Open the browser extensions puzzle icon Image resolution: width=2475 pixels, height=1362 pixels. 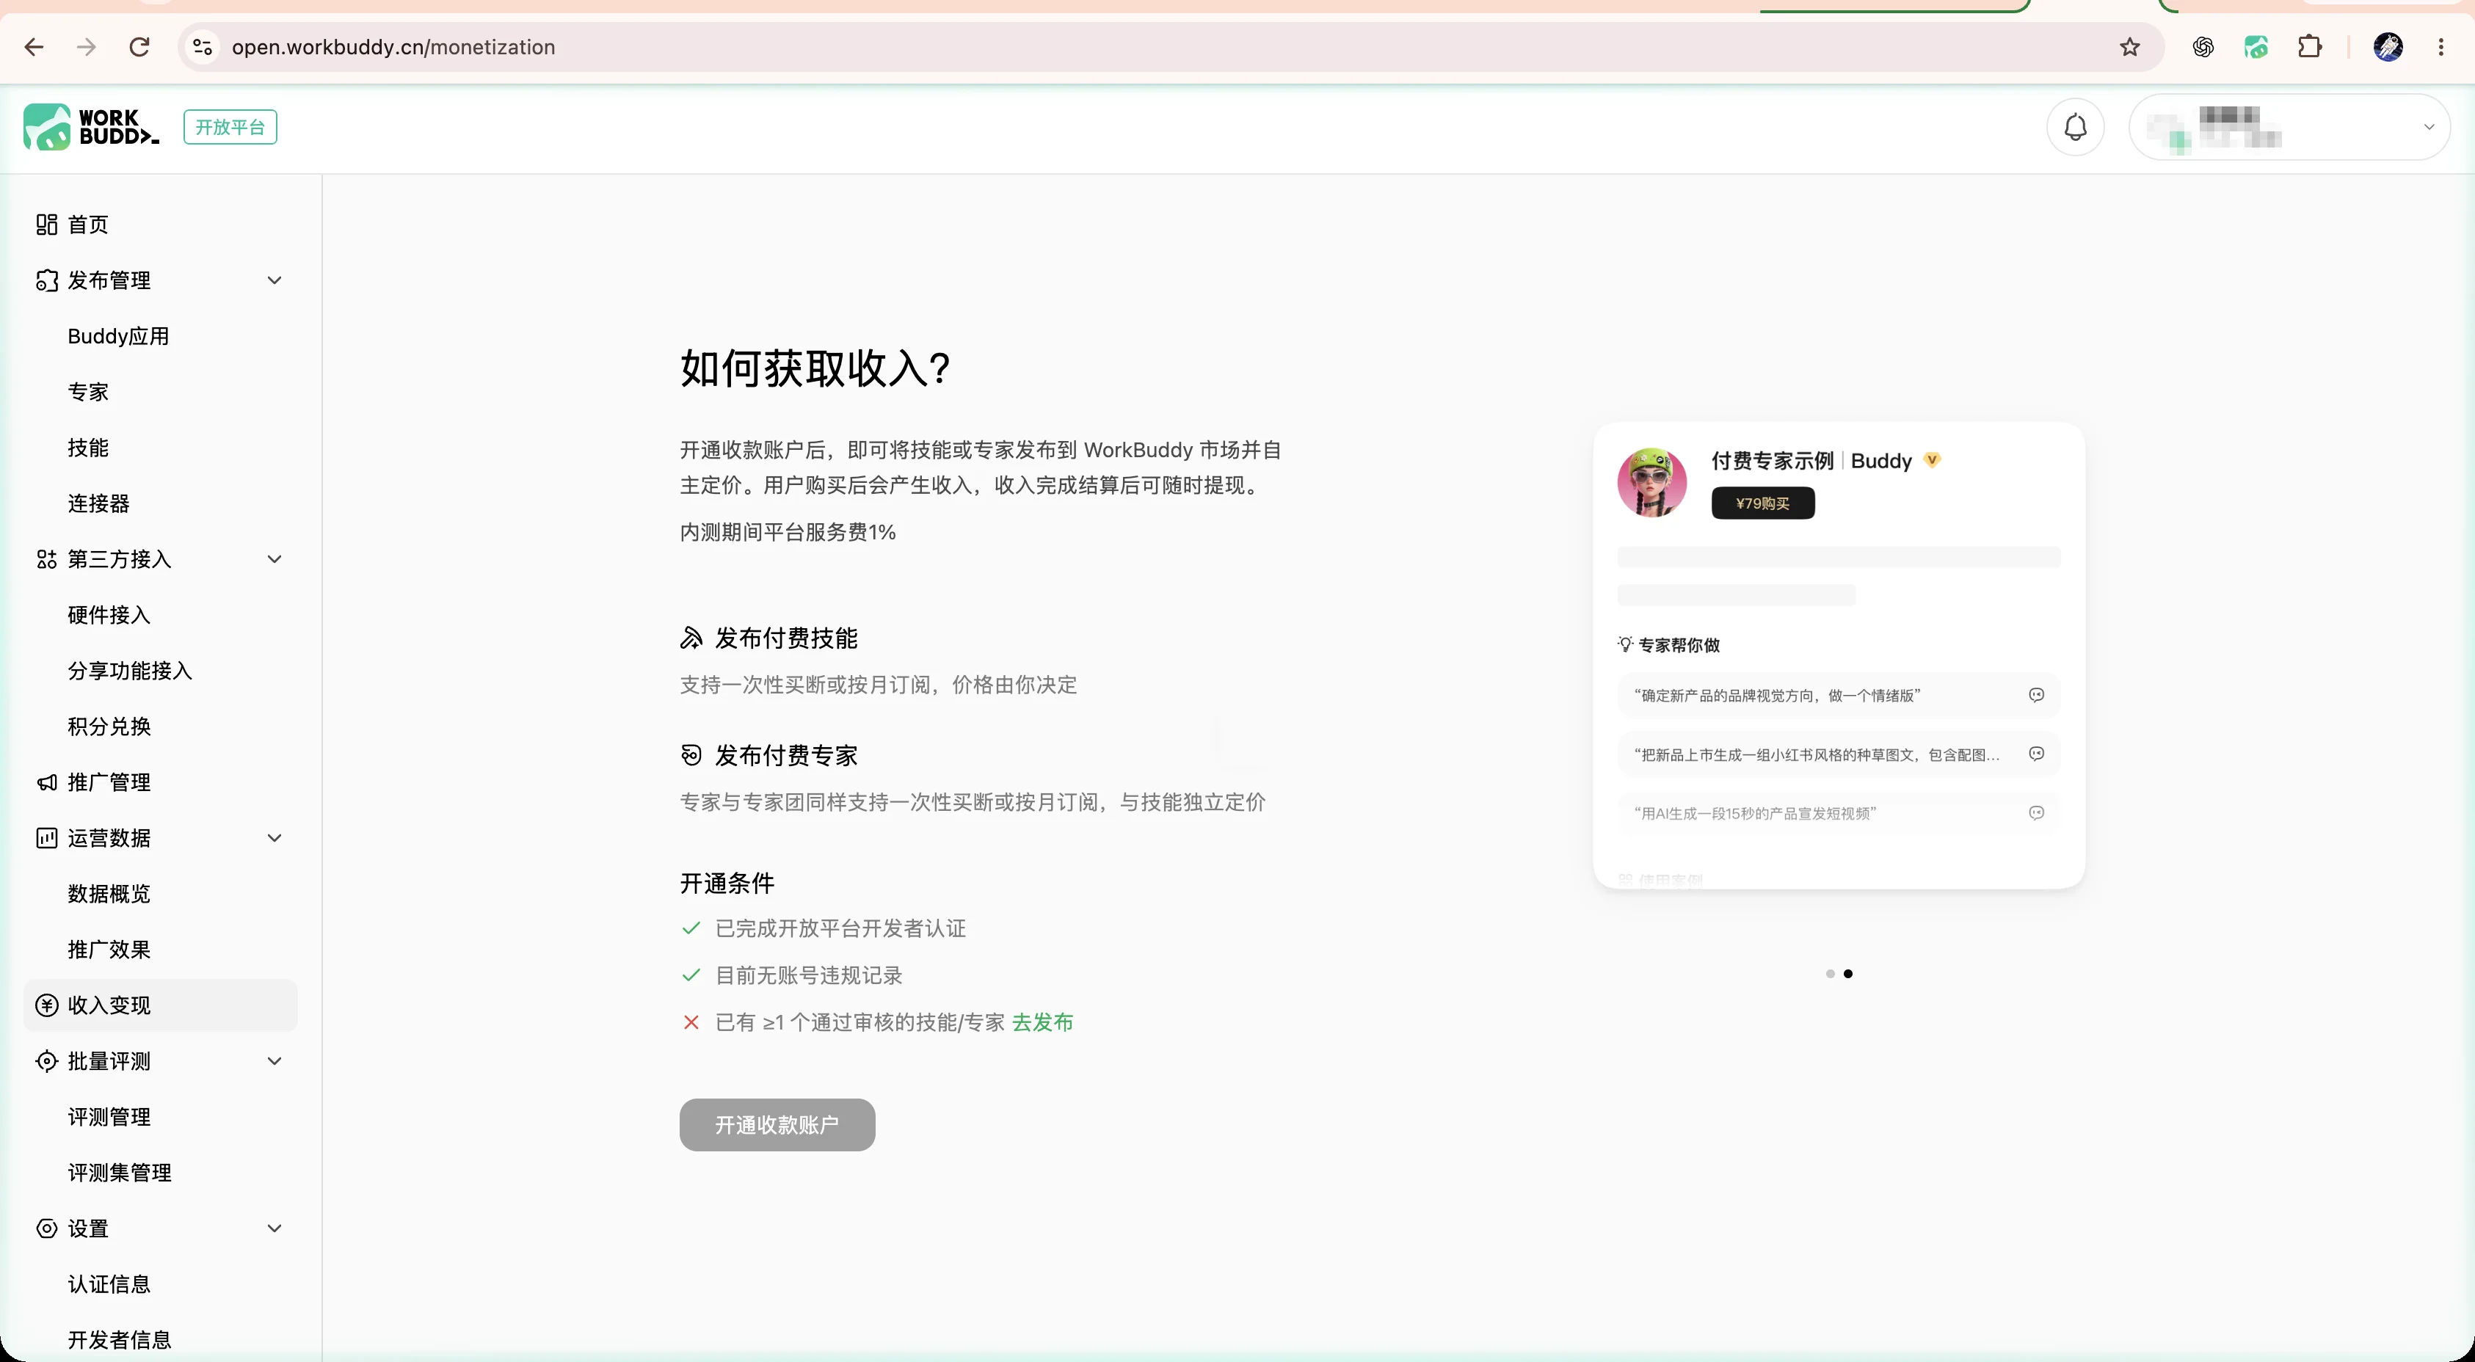coord(2310,47)
